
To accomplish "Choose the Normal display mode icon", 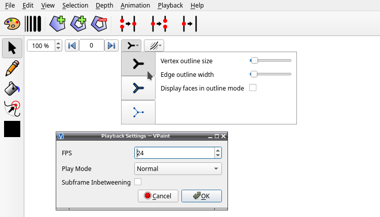I will tap(138, 64).
